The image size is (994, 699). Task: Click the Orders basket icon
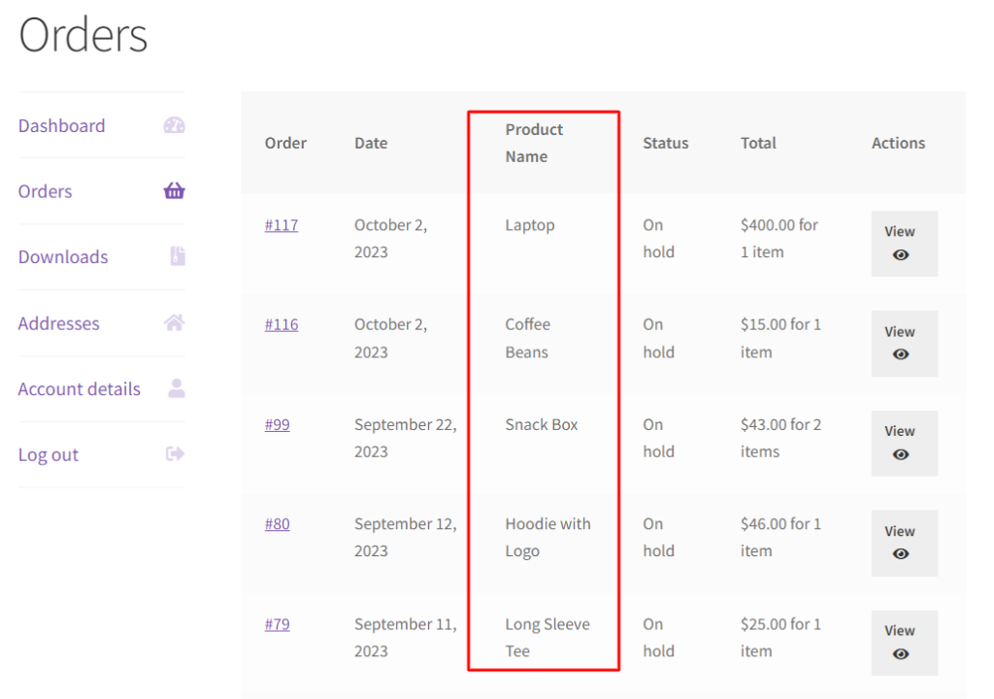pos(175,190)
